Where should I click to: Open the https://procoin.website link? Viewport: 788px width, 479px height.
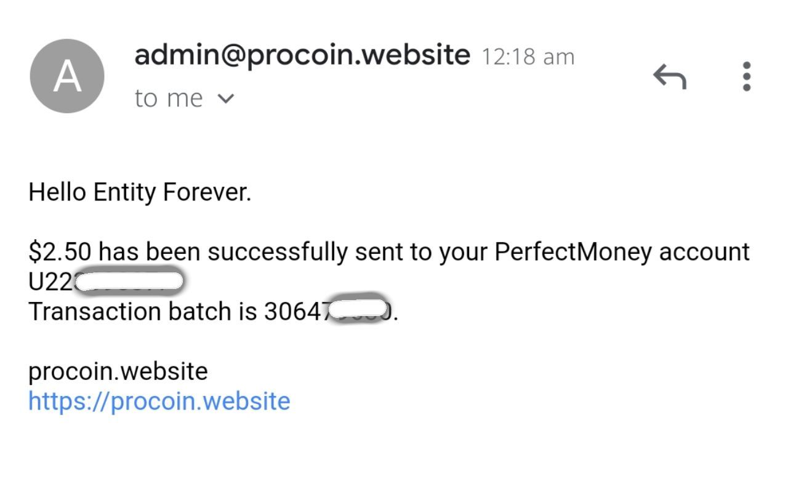pyautogui.click(x=159, y=401)
